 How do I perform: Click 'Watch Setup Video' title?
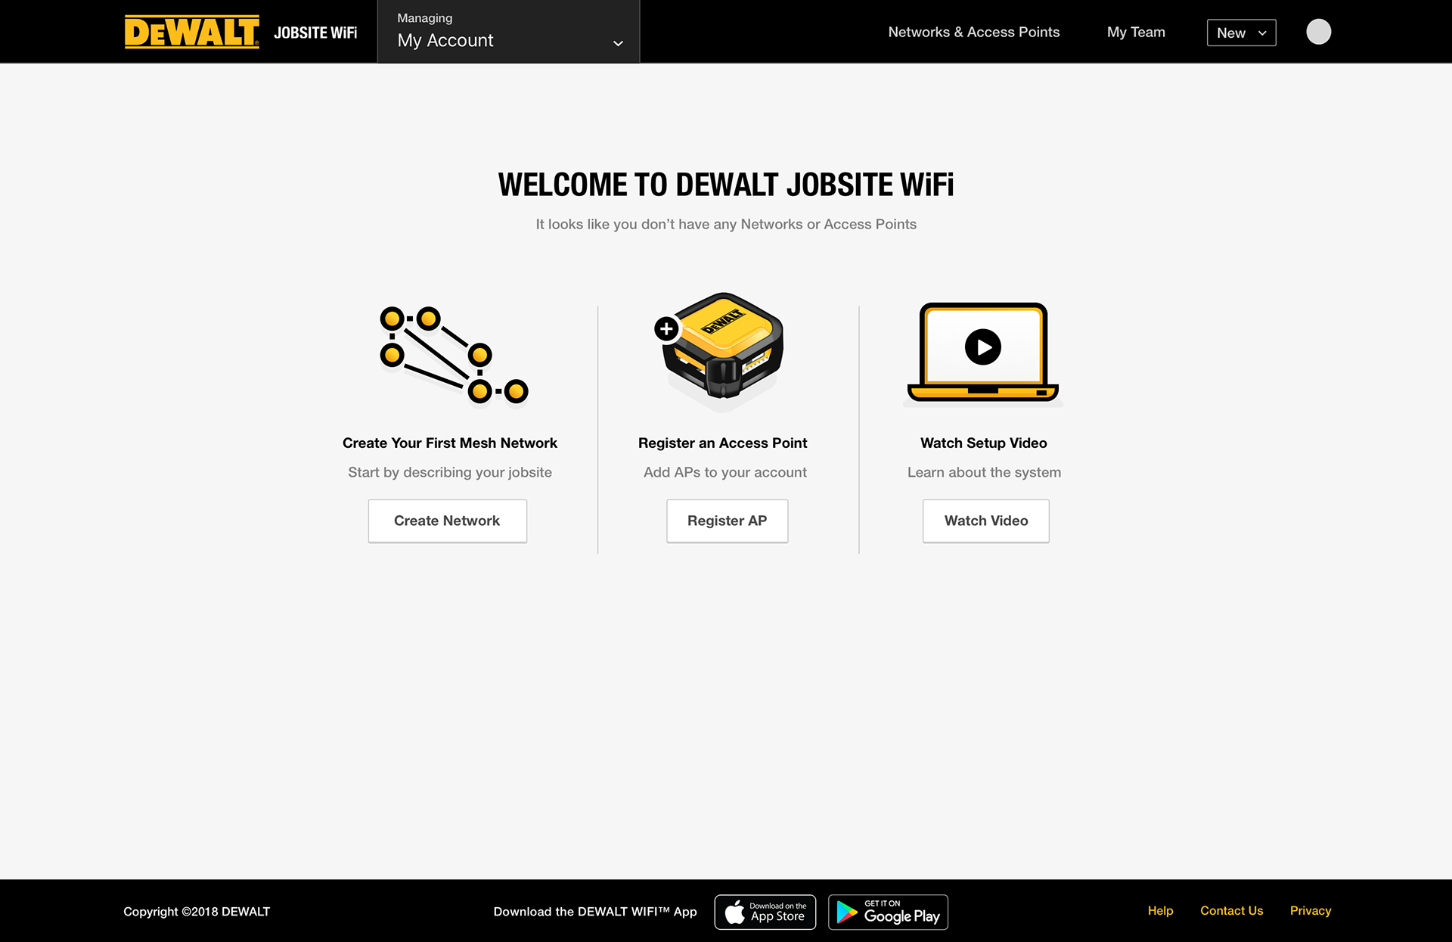[x=983, y=443]
